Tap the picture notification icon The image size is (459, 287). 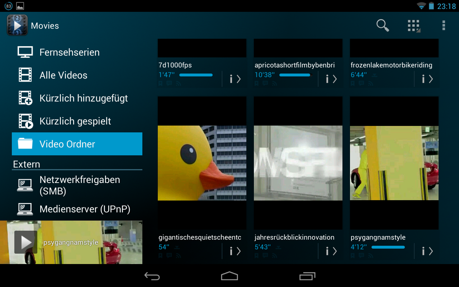[x=20, y=6]
